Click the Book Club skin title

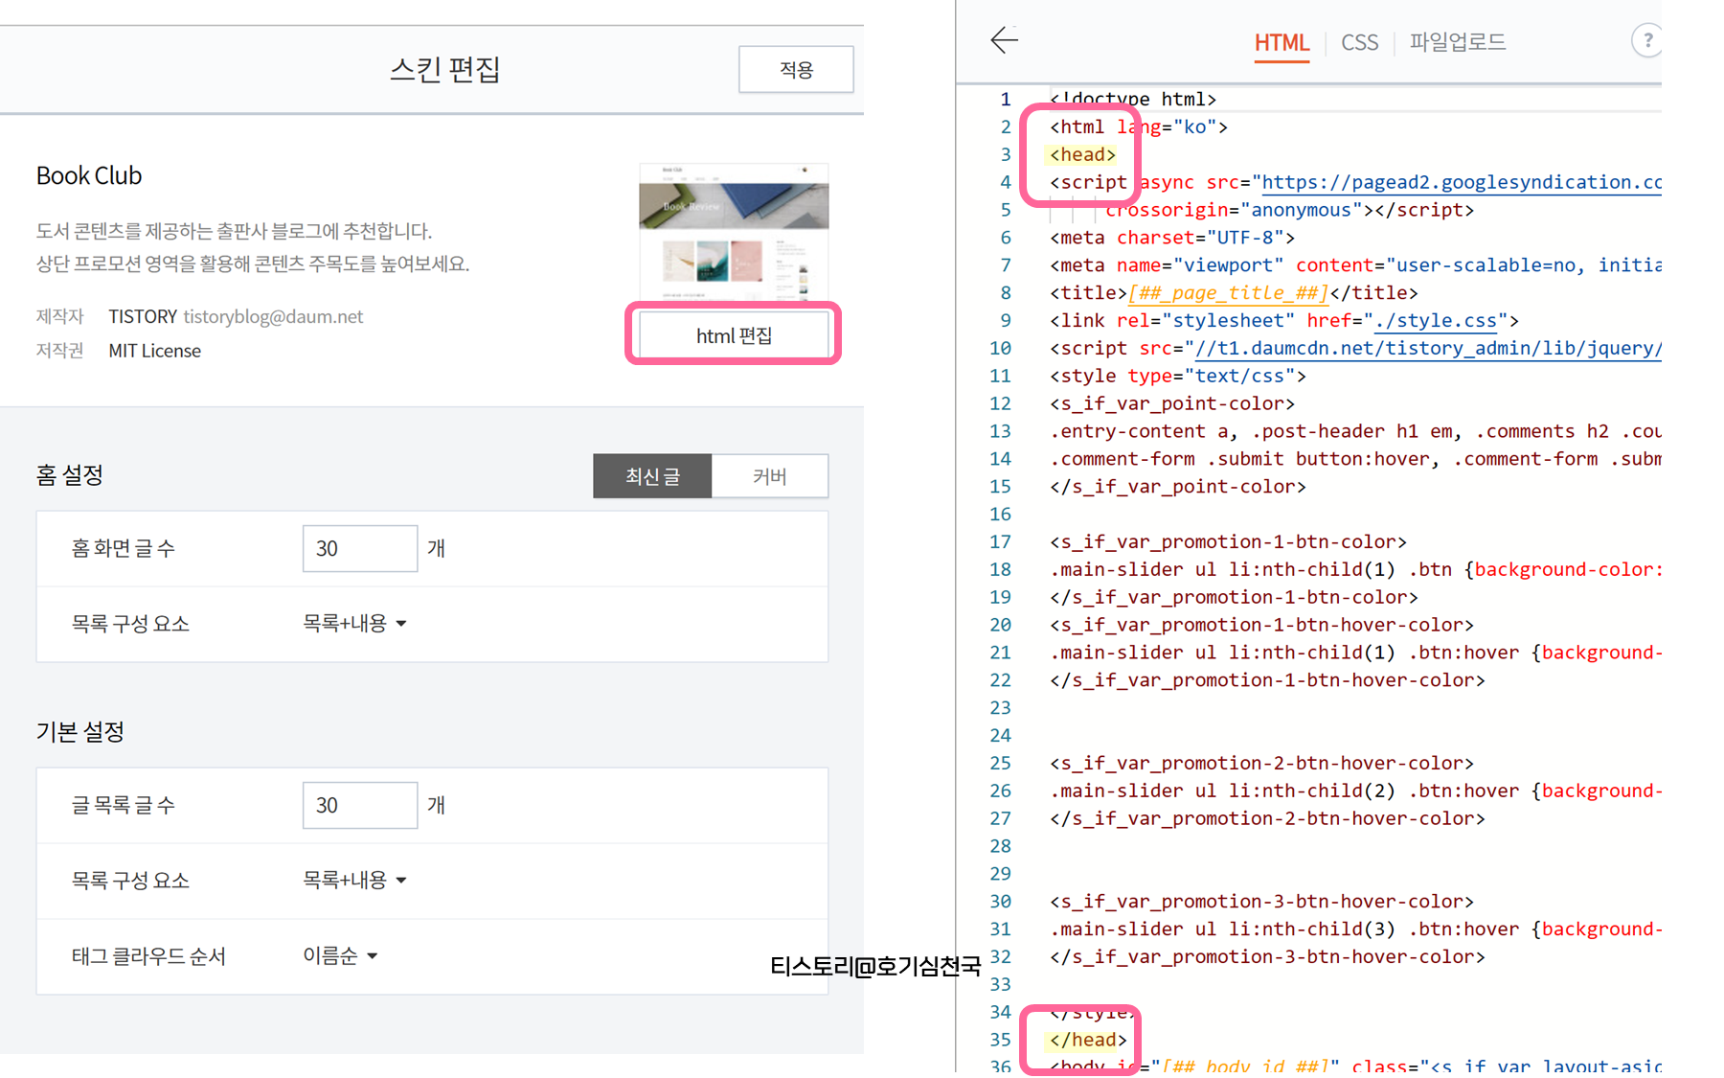coord(89,175)
